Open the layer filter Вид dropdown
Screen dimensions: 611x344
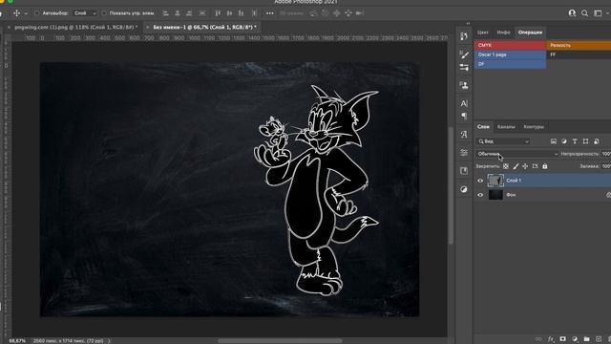click(503, 141)
